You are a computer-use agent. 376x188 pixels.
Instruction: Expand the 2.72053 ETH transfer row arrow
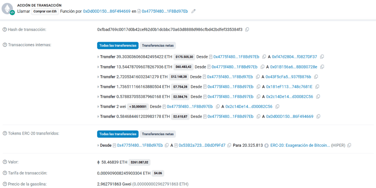[x=98, y=77]
